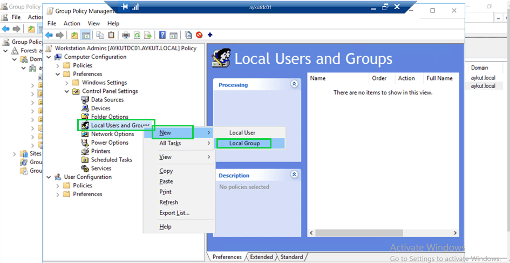
Task: Click the Print icon in toolbar
Action: (x=126, y=35)
